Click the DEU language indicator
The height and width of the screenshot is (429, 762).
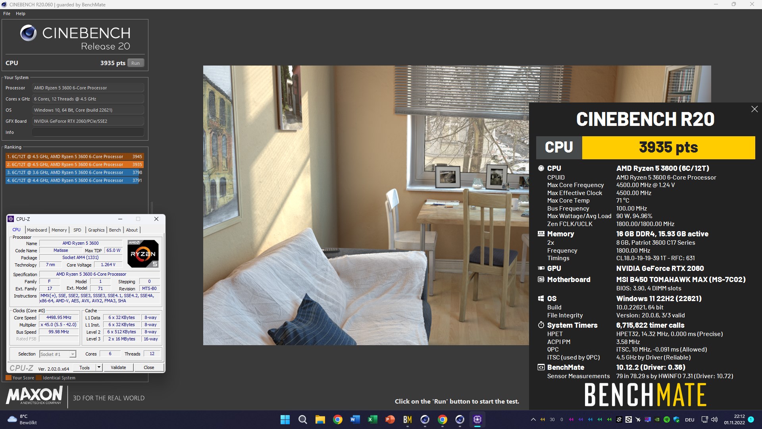(690, 420)
